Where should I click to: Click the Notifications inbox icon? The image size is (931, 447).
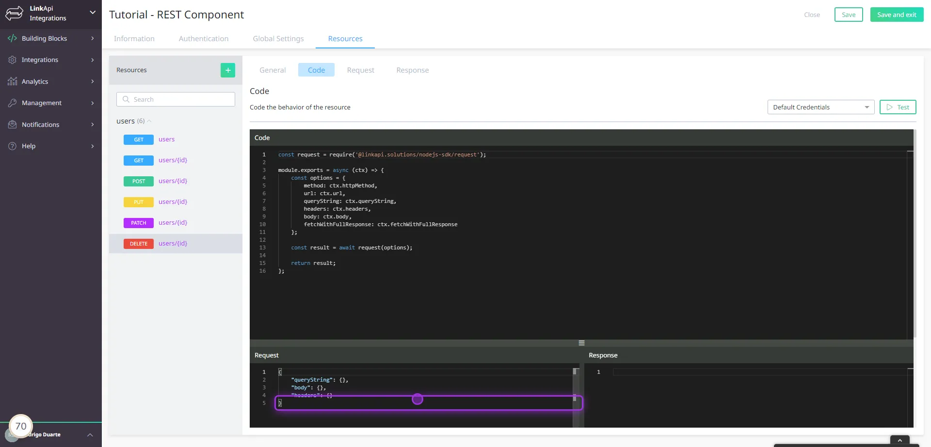12,124
